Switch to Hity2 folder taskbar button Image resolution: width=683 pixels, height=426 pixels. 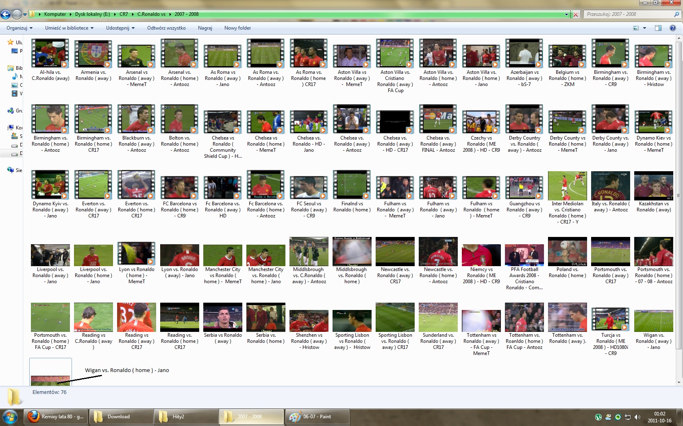coord(186,417)
